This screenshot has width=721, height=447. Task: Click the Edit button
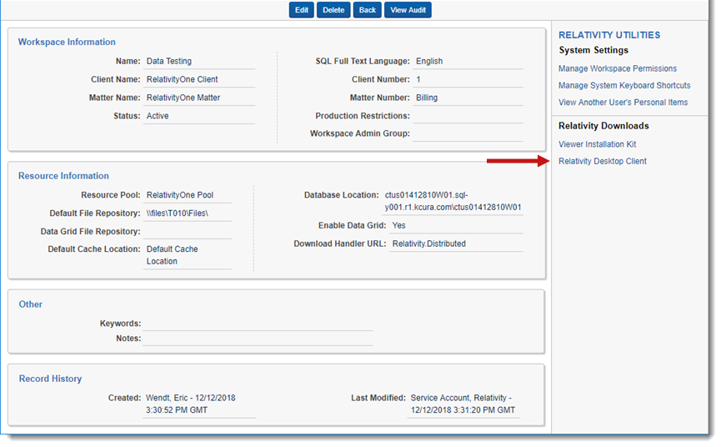[301, 10]
